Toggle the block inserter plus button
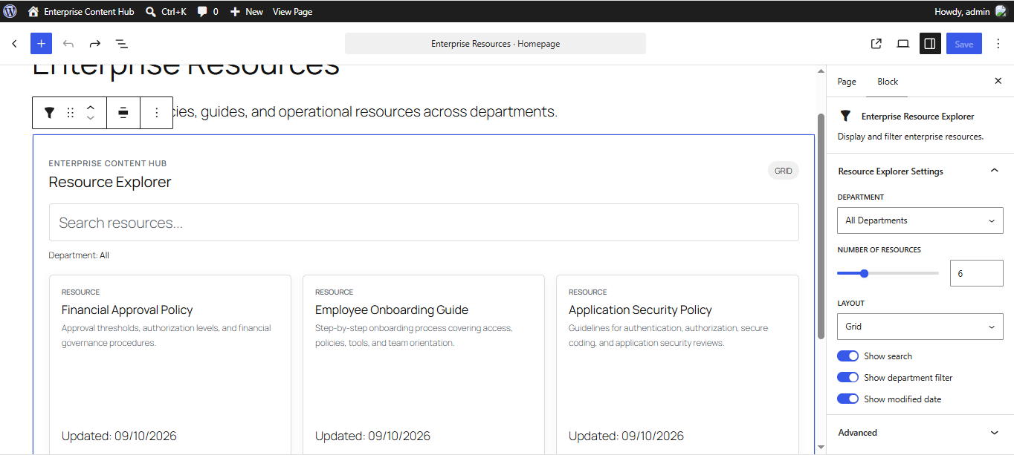The height and width of the screenshot is (455, 1014). click(41, 44)
